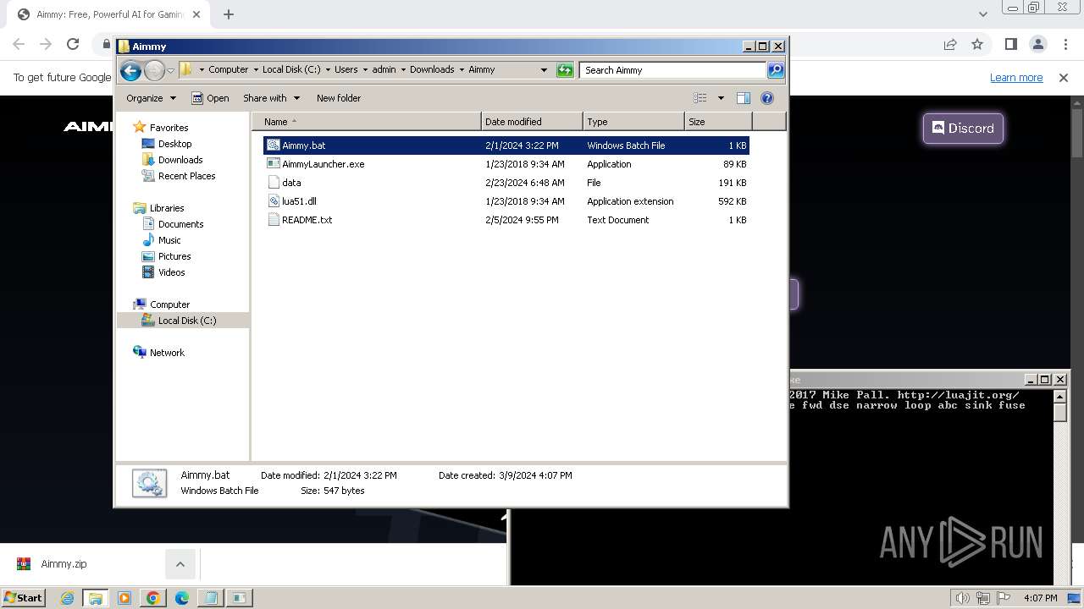1084x609 pixels.
Task: Select the README.txt file icon
Action: [x=273, y=220]
